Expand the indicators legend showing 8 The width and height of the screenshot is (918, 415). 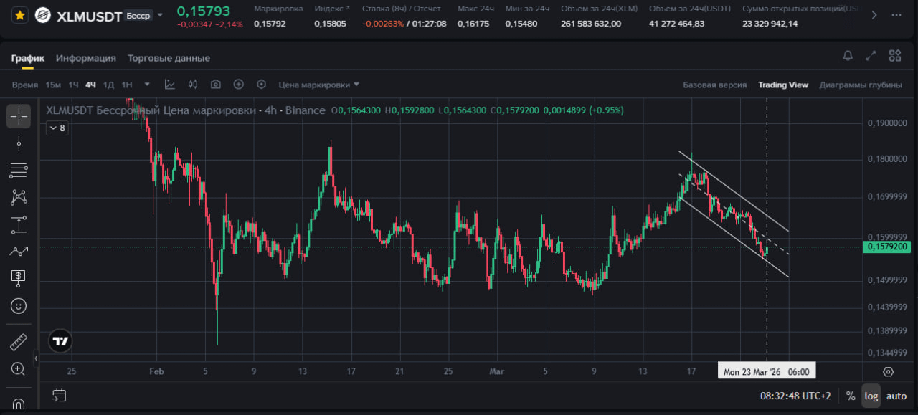(x=56, y=128)
